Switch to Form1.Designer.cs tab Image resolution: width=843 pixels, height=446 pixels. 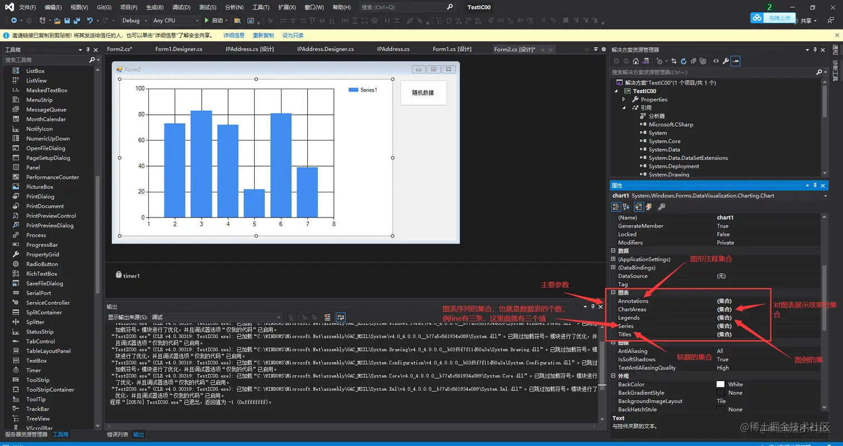178,49
